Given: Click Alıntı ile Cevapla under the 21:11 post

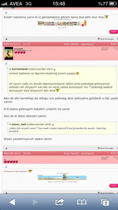Looking at the screenshot, I should coord(106,148).
